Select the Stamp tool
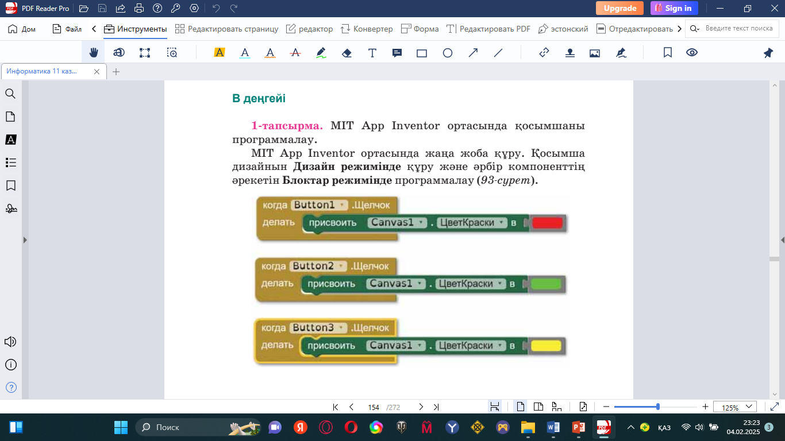This screenshot has width=785, height=441. click(x=569, y=53)
